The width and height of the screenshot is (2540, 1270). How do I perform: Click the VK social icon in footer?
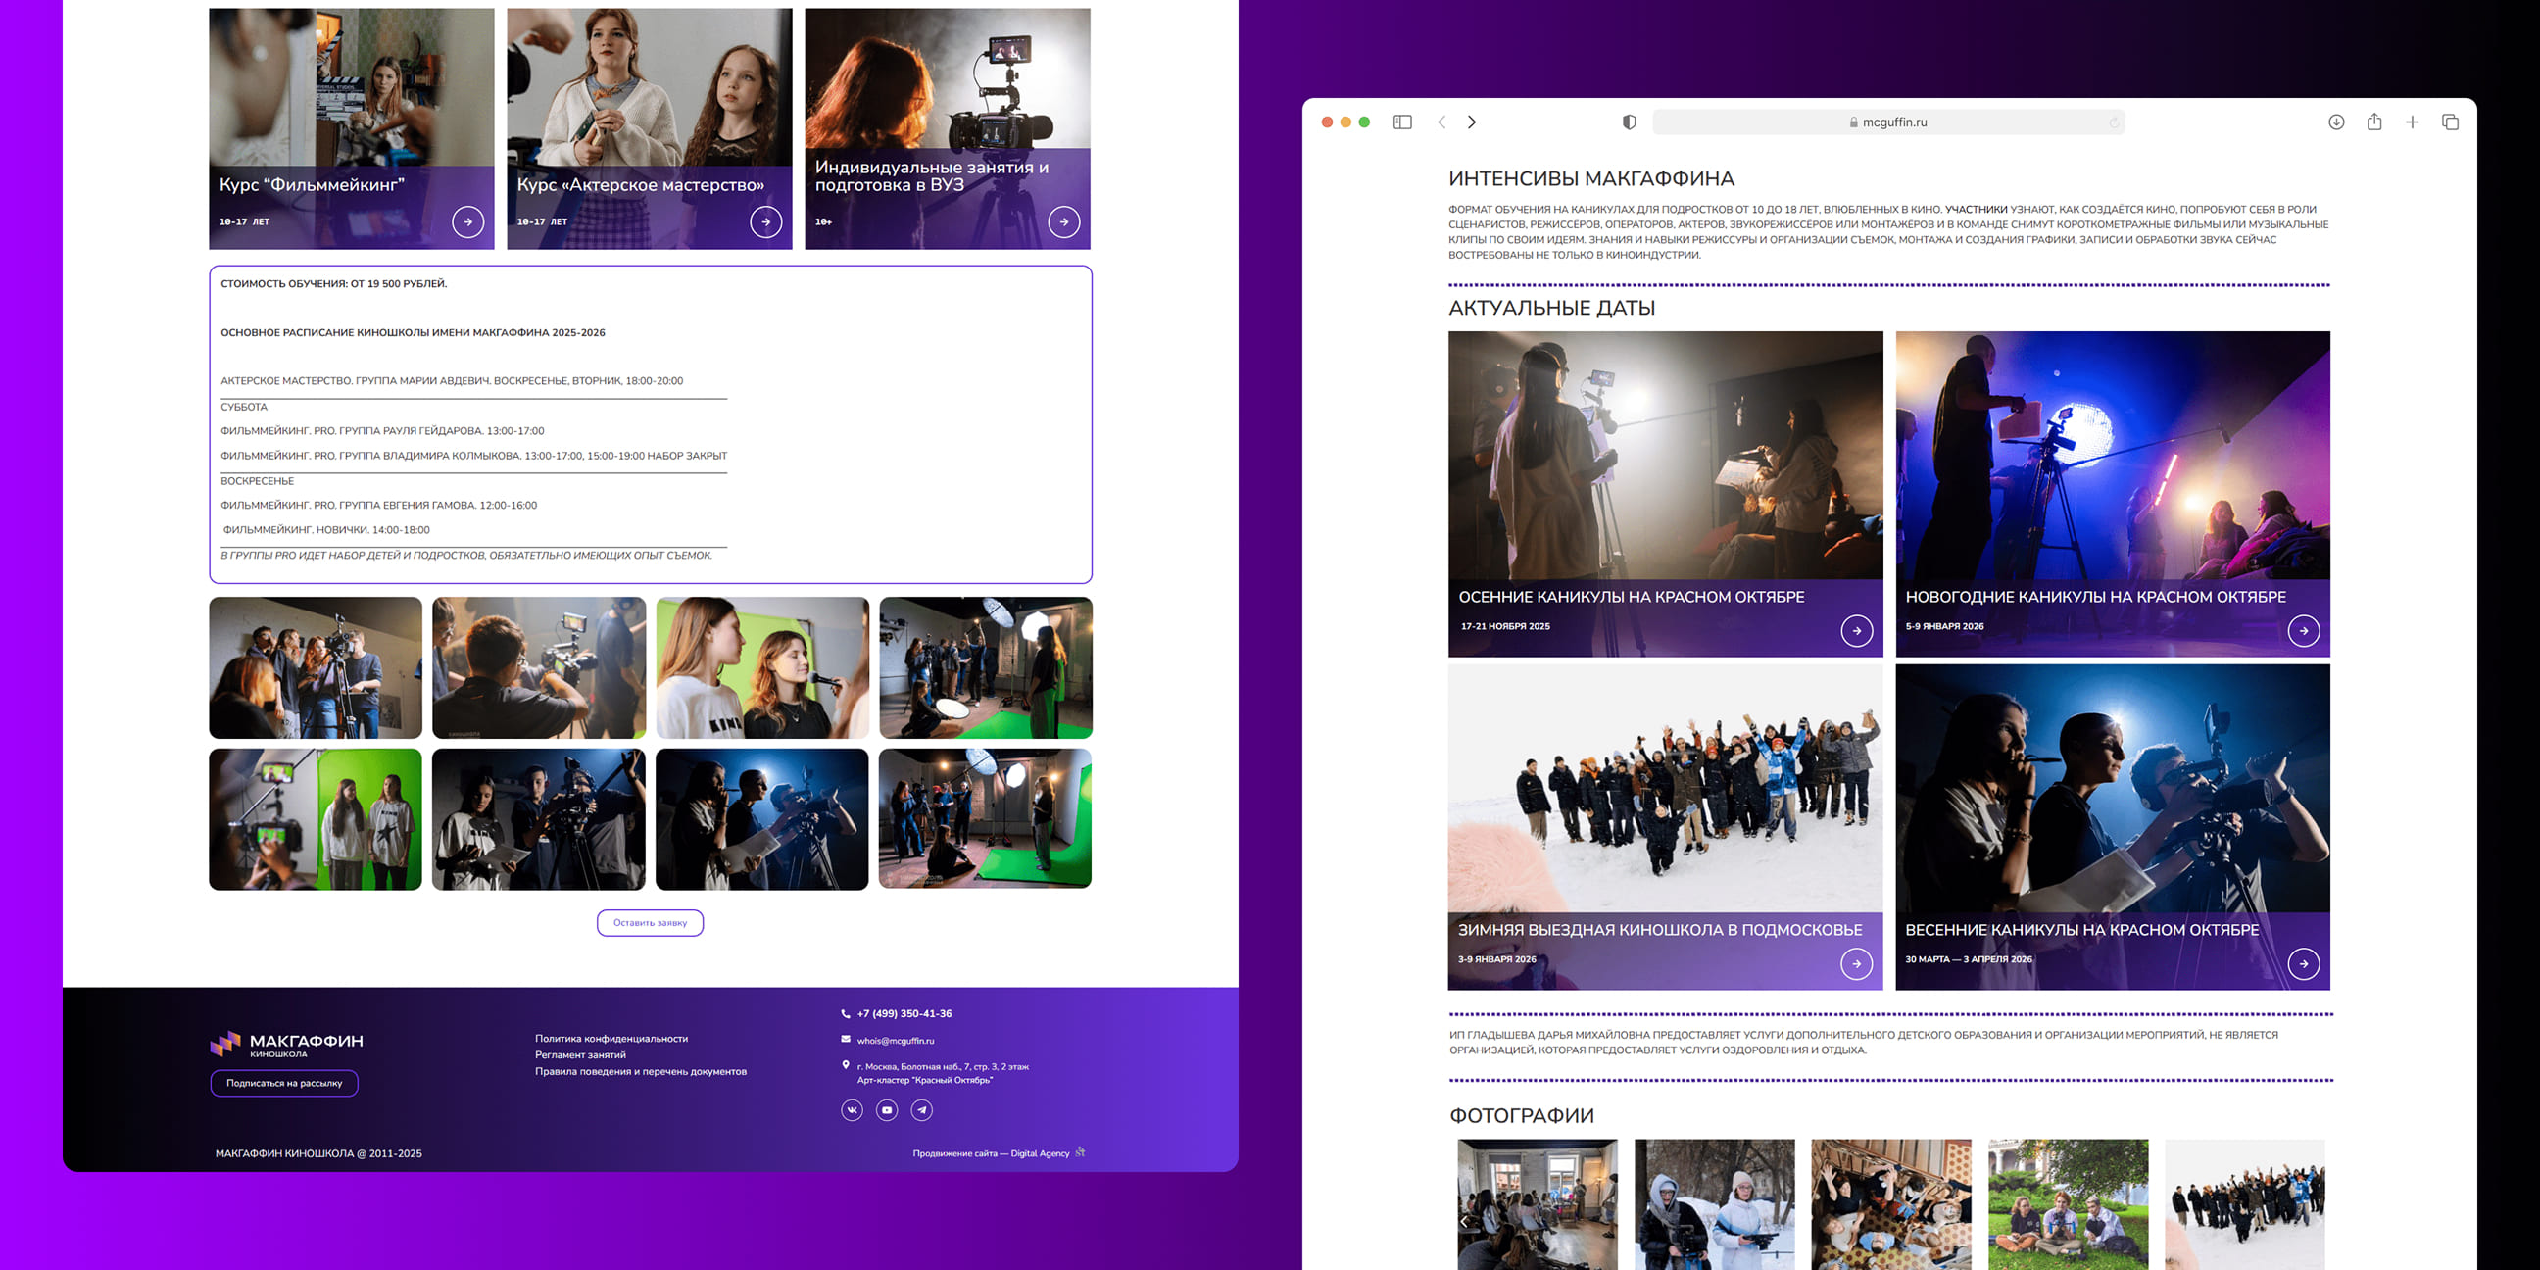[852, 1110]
